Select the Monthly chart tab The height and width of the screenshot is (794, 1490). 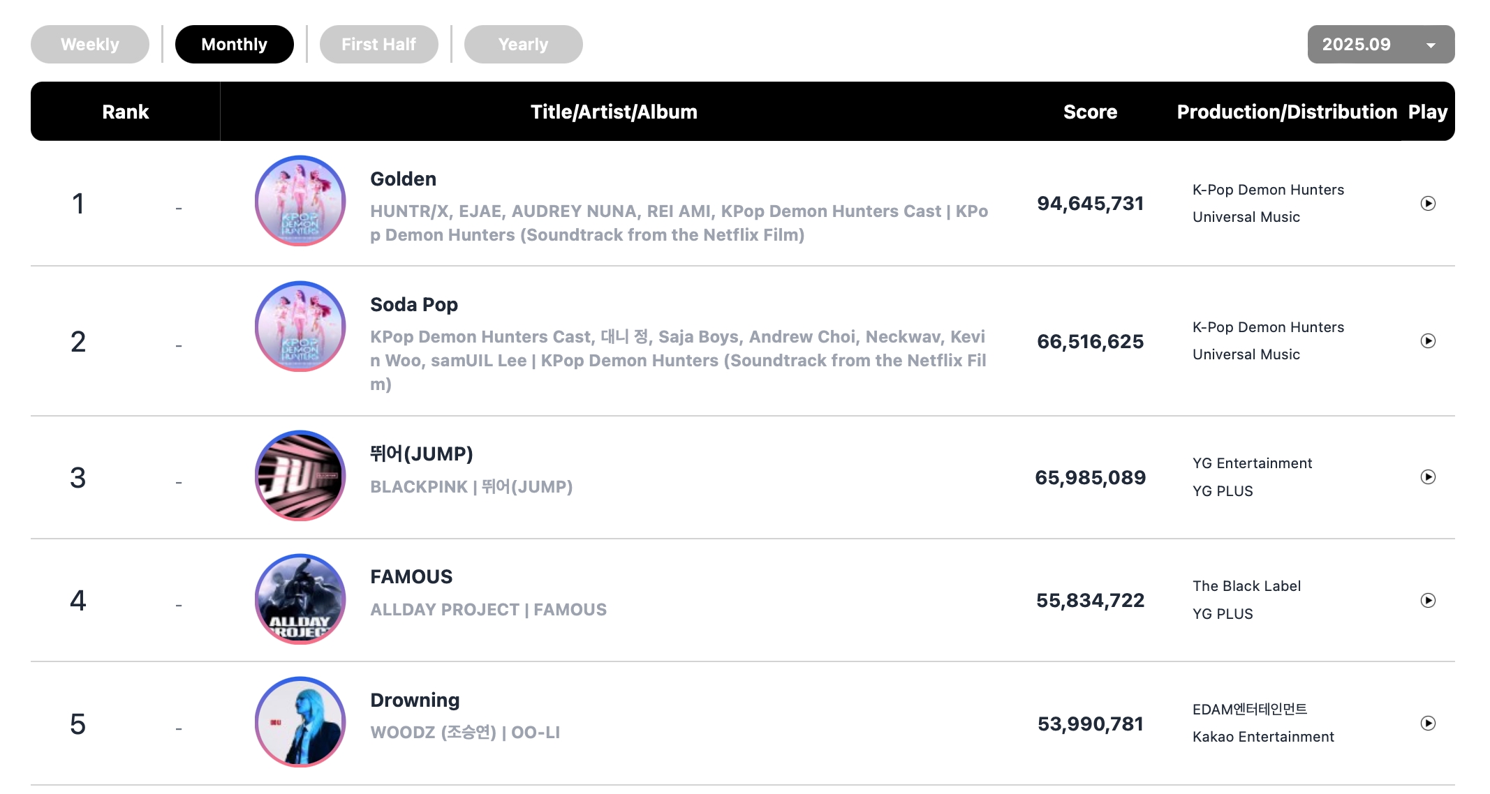coord(234,45)
